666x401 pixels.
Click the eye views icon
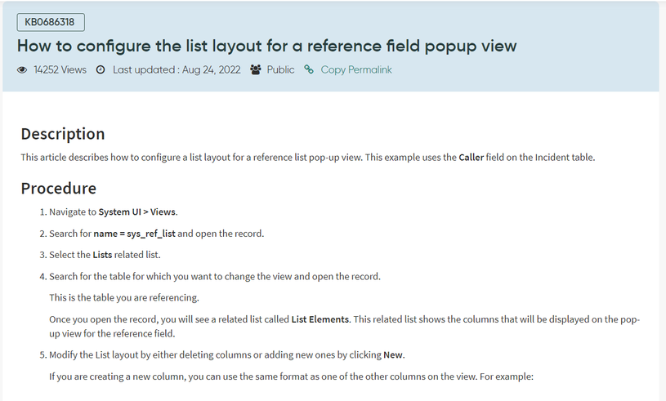tap(22, 70)
